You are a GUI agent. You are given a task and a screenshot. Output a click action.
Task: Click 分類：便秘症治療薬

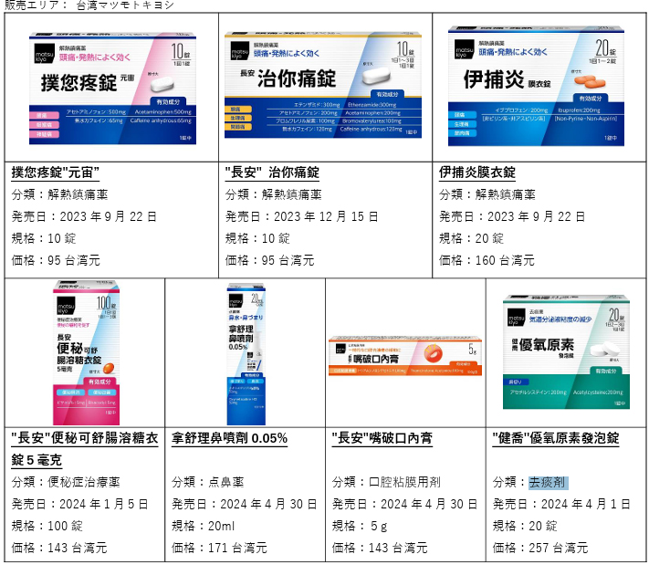(x=66, y=482)
